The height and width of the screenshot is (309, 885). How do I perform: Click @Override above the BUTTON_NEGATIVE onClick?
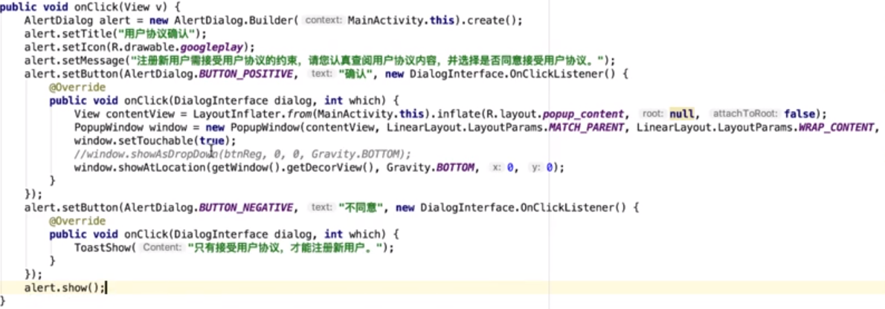[77, 221]
